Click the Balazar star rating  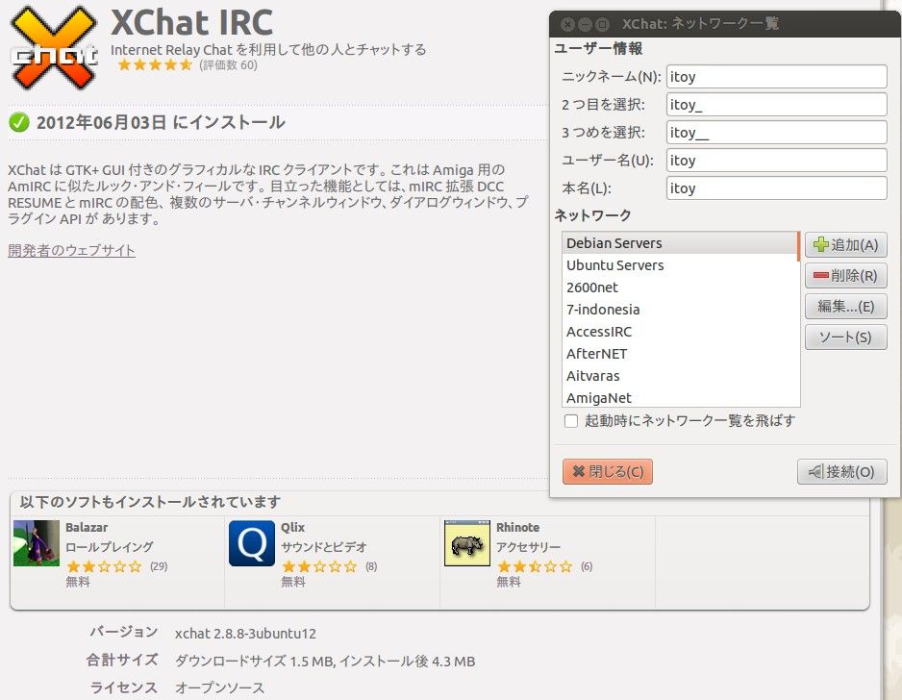(x=104, y=566)
